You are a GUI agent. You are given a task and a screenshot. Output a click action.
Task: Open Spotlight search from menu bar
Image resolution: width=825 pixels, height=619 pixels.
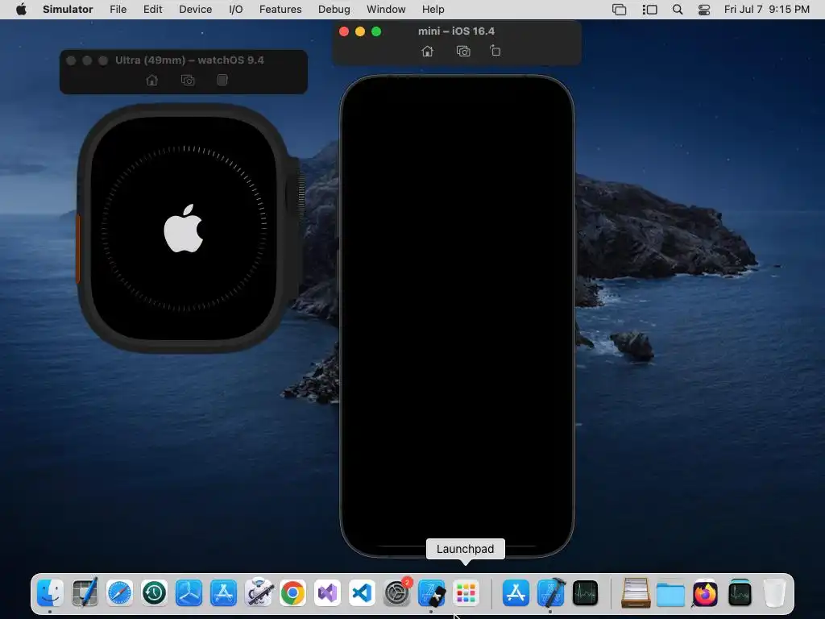(678, 10)
